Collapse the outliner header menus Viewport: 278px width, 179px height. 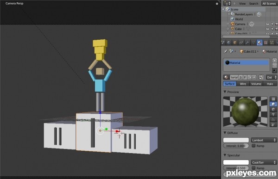tap(234, 3)
